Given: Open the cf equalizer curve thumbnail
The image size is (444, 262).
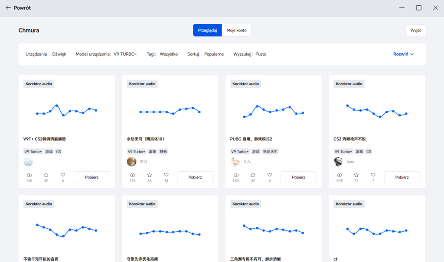Looking at the screenshot, I should (377, 231).
